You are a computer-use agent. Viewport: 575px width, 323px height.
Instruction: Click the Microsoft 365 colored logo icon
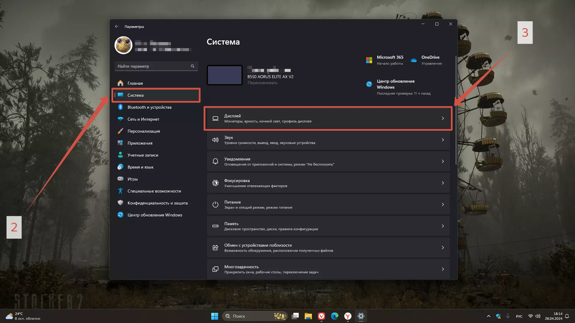tap(369, 60)
